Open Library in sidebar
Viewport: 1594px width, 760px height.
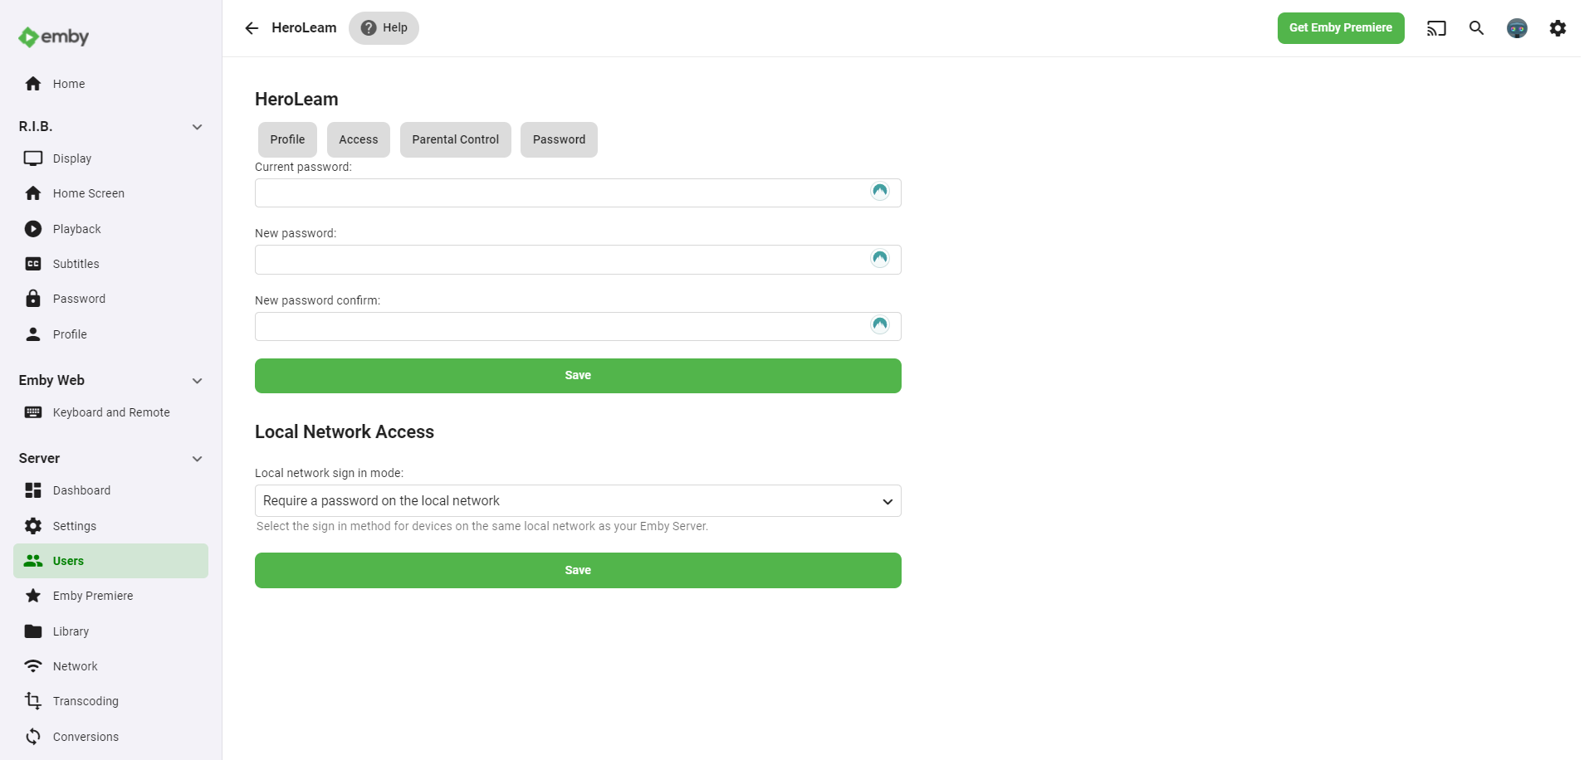point(110,631)
